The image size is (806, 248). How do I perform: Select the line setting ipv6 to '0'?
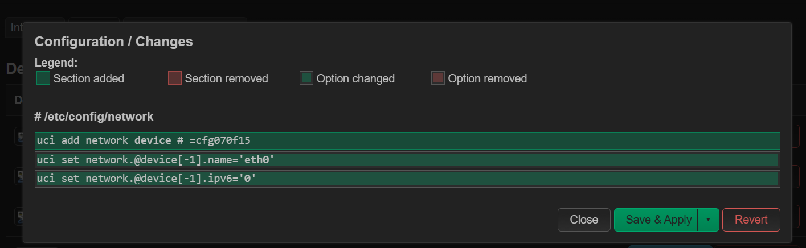tap(407, 179)
